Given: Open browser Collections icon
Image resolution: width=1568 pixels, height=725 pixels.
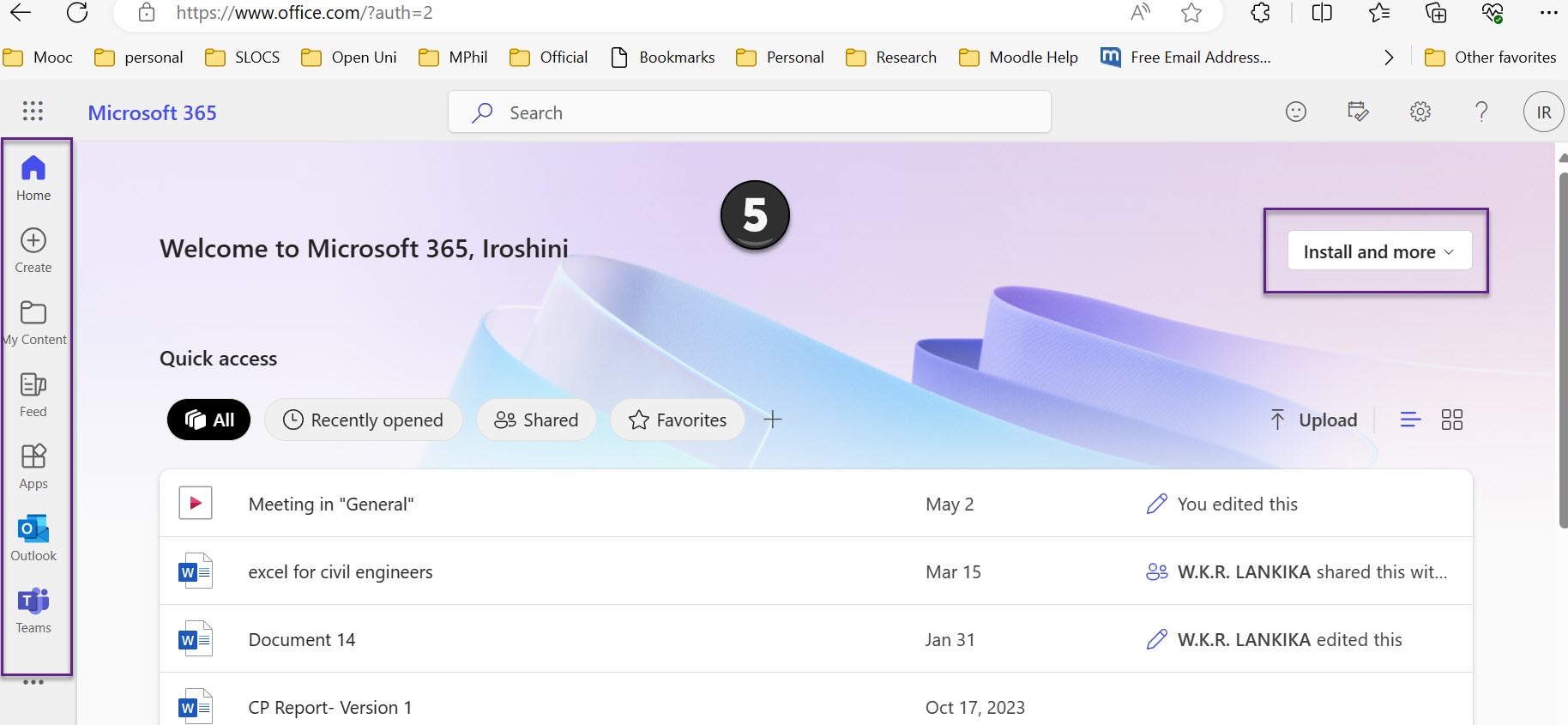Looking at the screenshot, I should tap(1436, 12).
